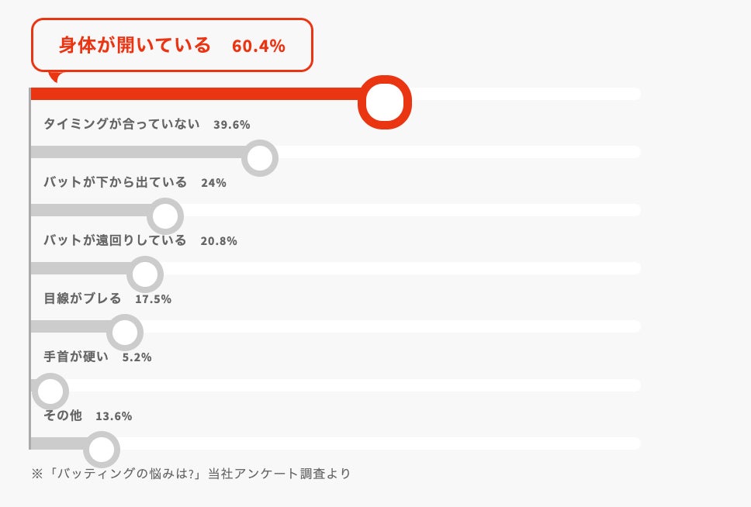This screenshot has height=507, width=751.
Task: Click the circle knob on the その他 bar
Action: [101, 450]
